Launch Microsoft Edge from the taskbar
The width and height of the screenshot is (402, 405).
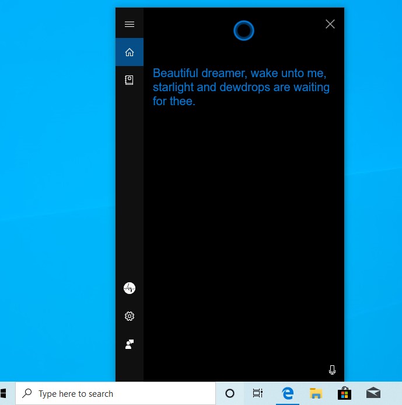[288, 393]
